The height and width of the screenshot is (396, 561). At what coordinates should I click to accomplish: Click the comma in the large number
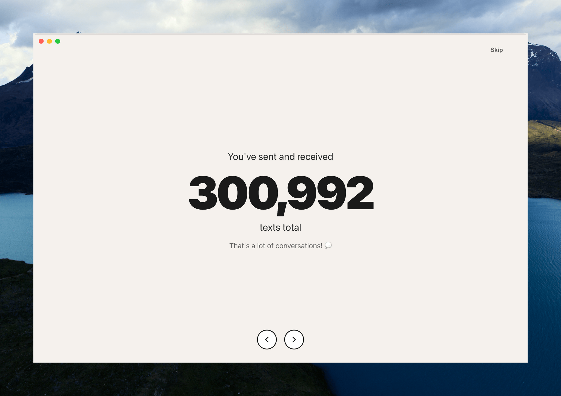[282, 209]
